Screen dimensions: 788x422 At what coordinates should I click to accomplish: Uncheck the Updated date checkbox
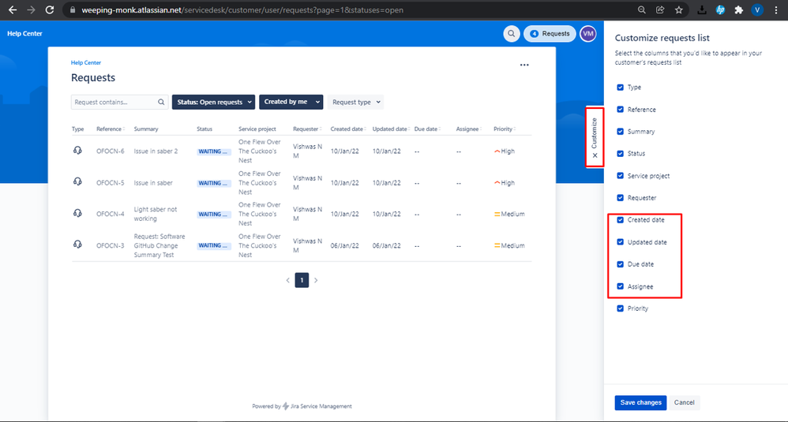[x=620, y=242]
